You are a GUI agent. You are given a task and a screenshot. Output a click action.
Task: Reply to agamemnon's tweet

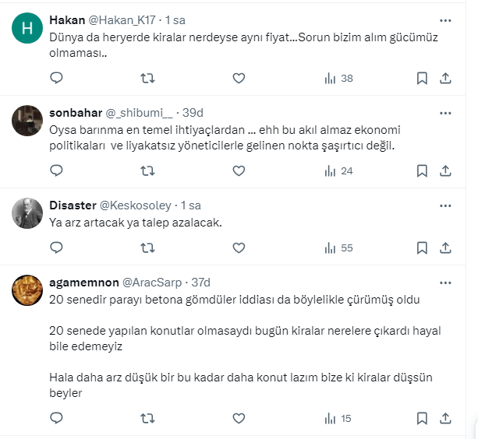coord(56,418)
